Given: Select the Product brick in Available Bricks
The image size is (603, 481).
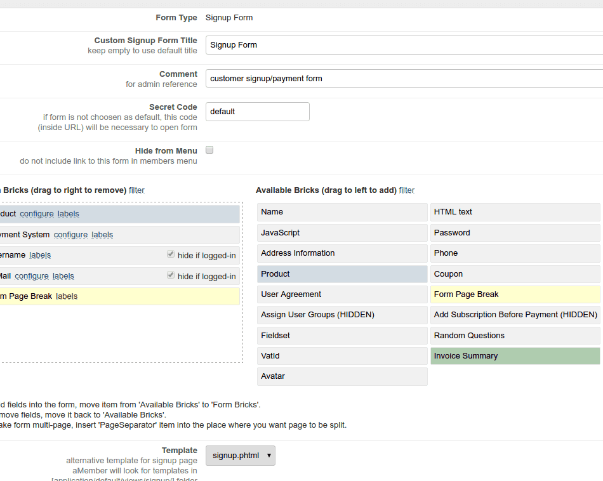Looking at the screenshot, I should [342, 274].
